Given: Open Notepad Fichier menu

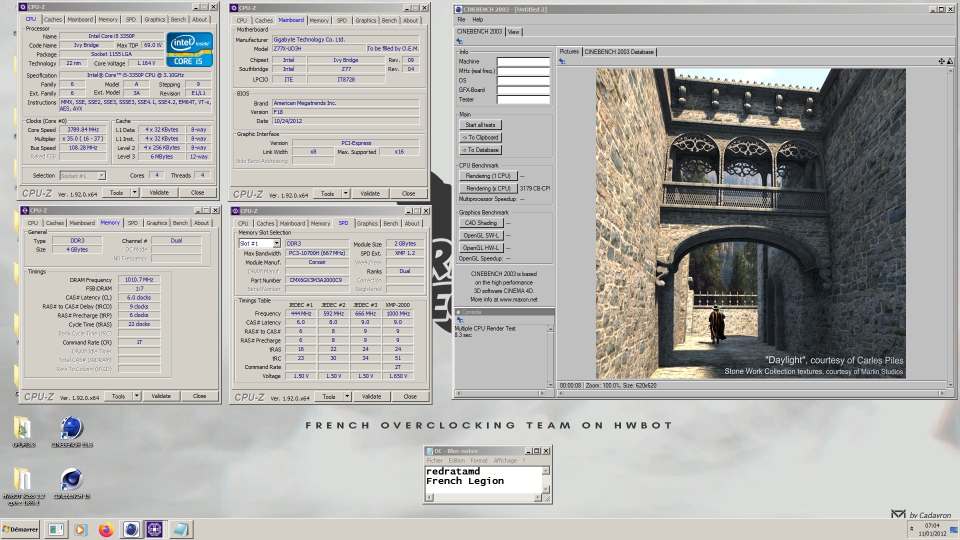Looking at the screenshot, I should (434, 460).
